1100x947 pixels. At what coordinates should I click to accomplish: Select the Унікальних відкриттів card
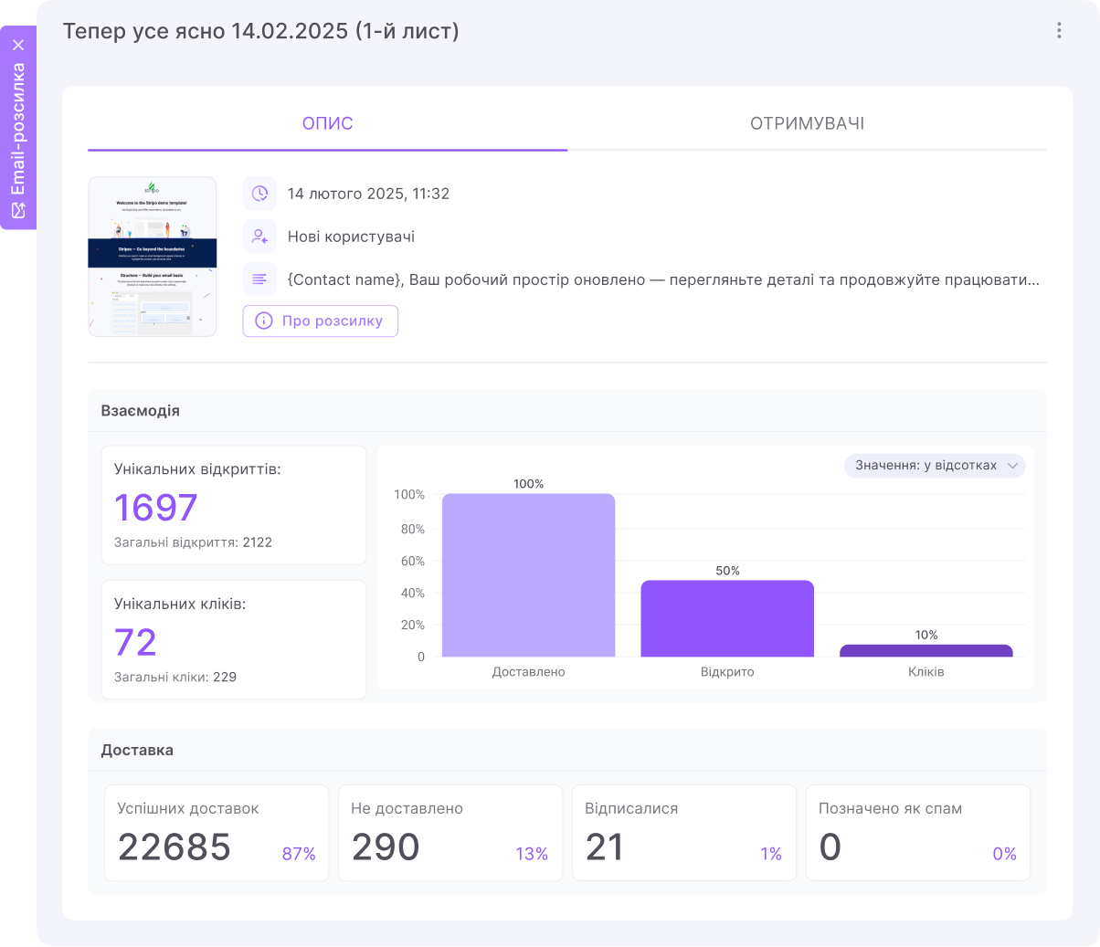tap(234, 505)
